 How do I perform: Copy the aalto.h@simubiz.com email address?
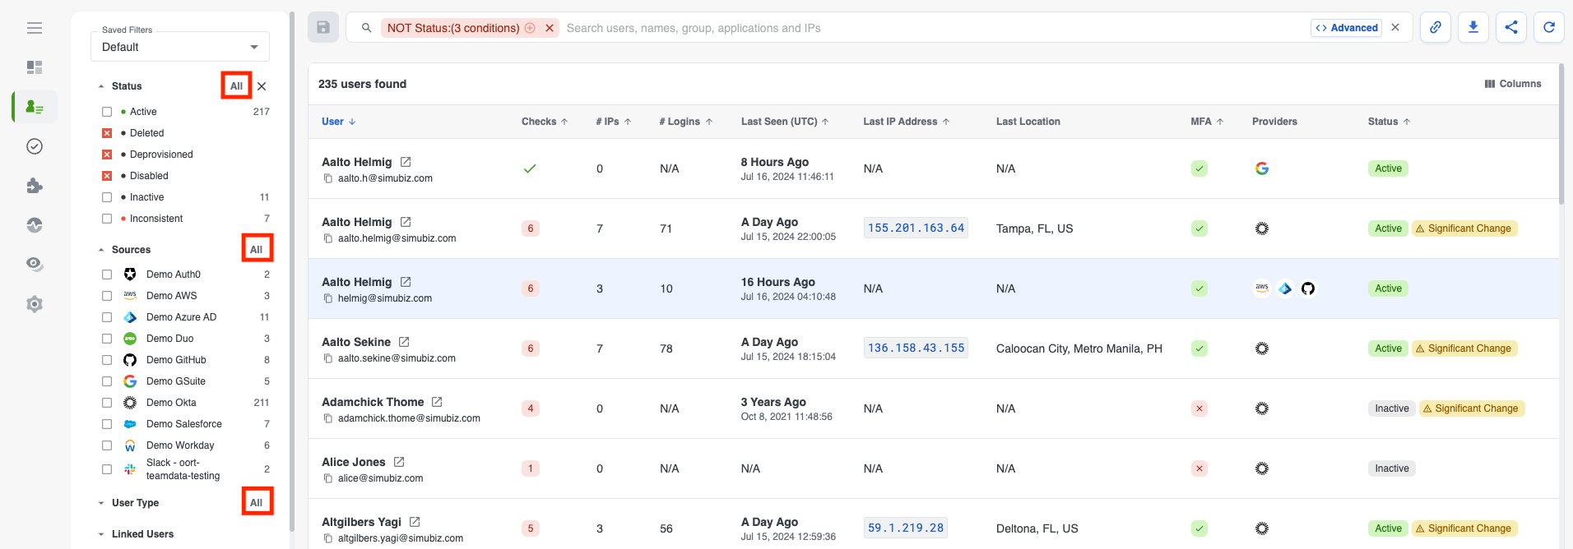point(328,178)
